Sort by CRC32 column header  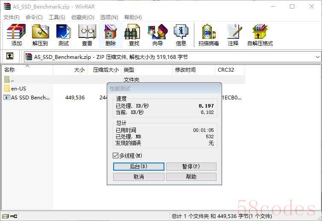pyautogui.click(x=230, y=70)
